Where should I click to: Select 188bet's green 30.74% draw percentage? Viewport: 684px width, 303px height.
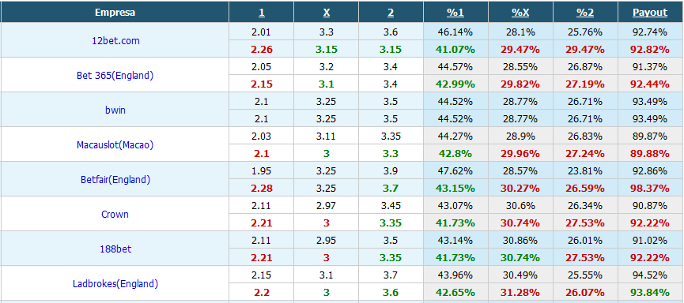[x=520, y=258]
